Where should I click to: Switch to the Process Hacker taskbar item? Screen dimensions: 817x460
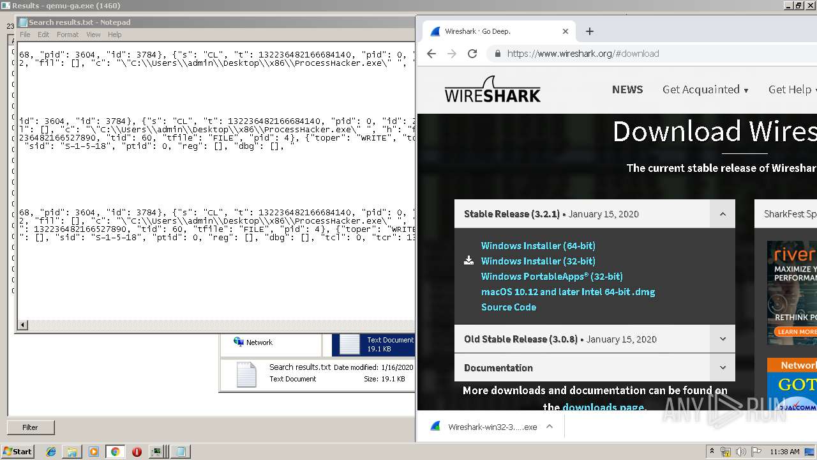click(157, 452)
